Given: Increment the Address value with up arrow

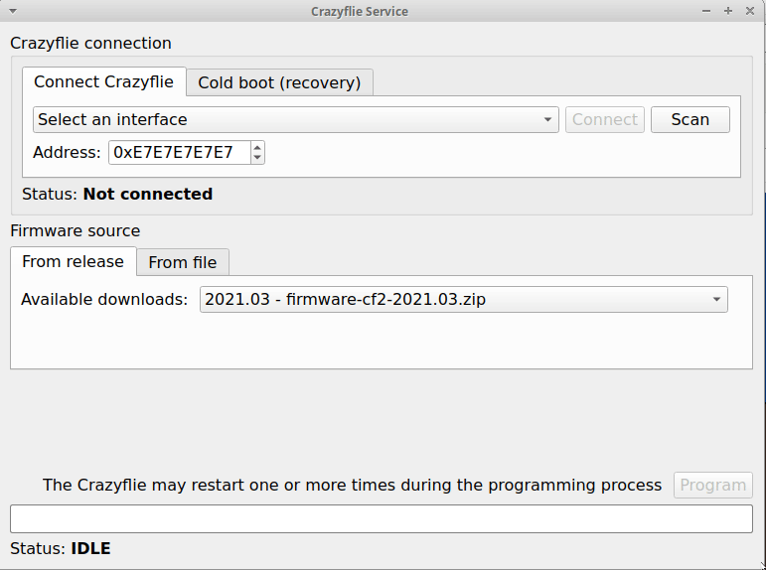Looking at the screenshot, I should [x=258, y=147].
